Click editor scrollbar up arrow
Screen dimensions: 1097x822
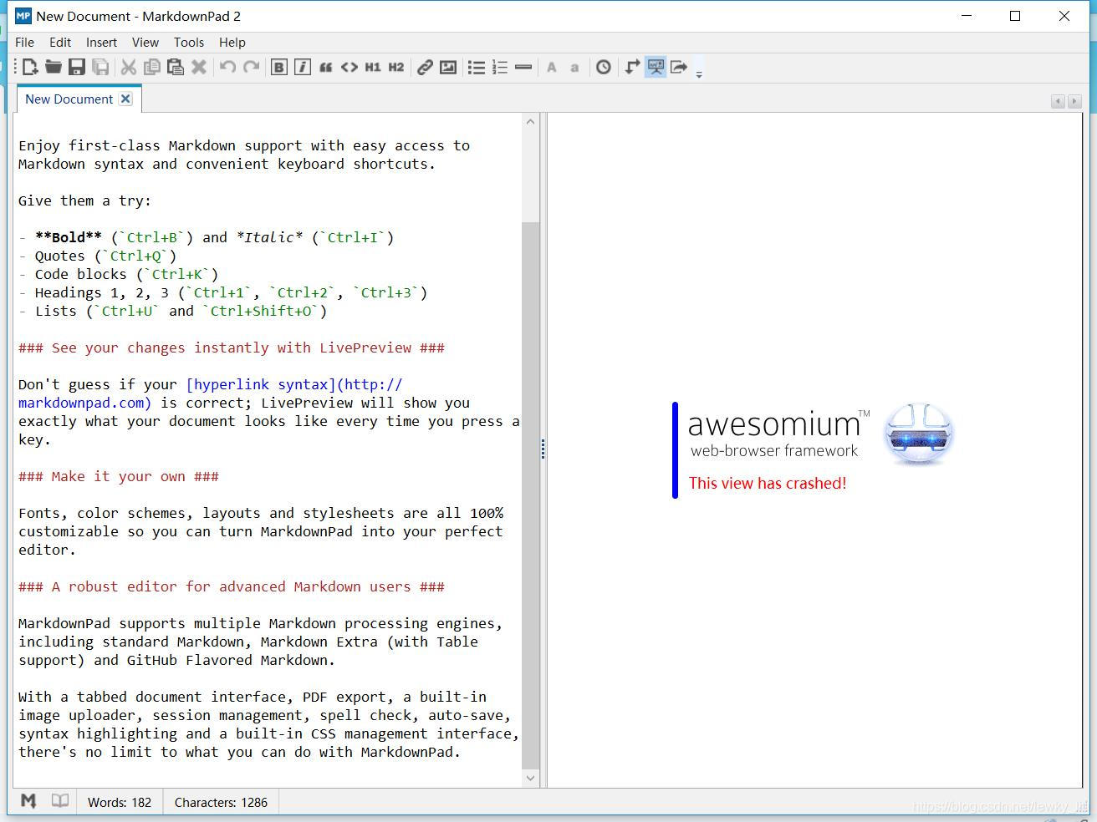click(x=530, y=122)
